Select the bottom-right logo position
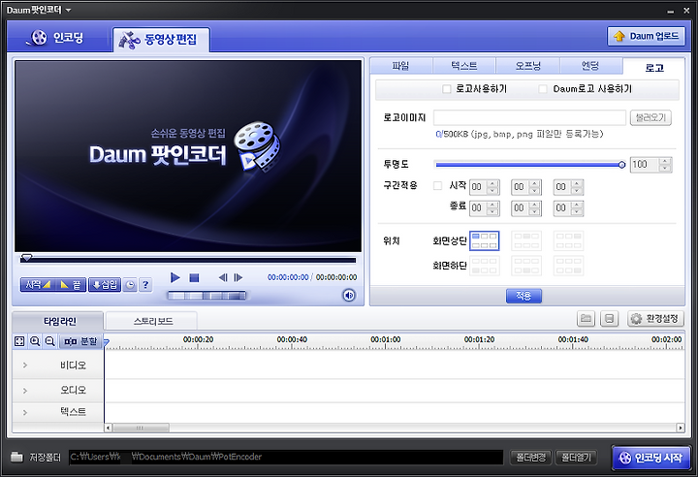The image size is (698, 477). click(568, 266)
